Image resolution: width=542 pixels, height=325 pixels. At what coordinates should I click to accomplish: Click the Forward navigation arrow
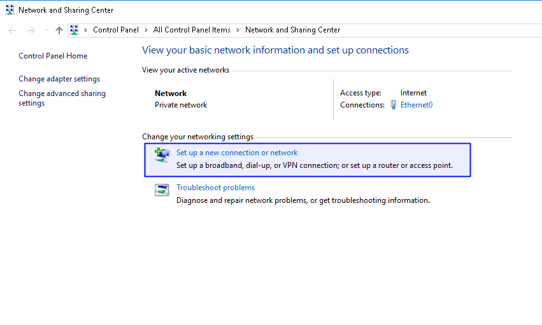(31, 31)
